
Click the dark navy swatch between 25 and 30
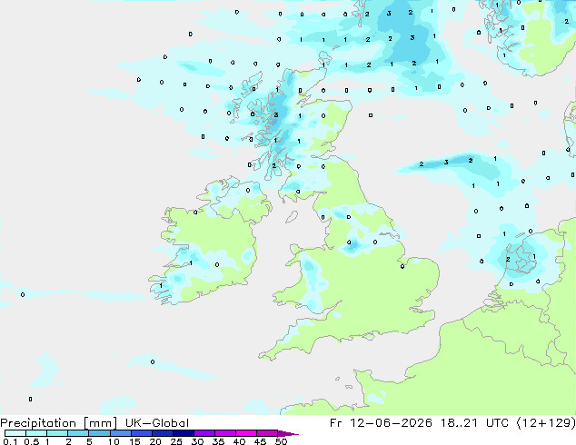[x=183, y=433]
